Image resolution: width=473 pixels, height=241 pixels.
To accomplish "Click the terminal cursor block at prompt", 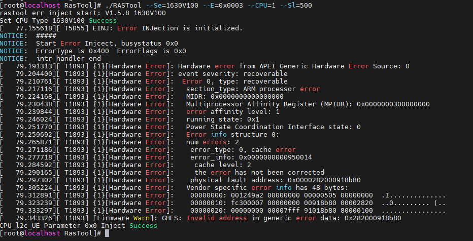I will tap(105, 233).
